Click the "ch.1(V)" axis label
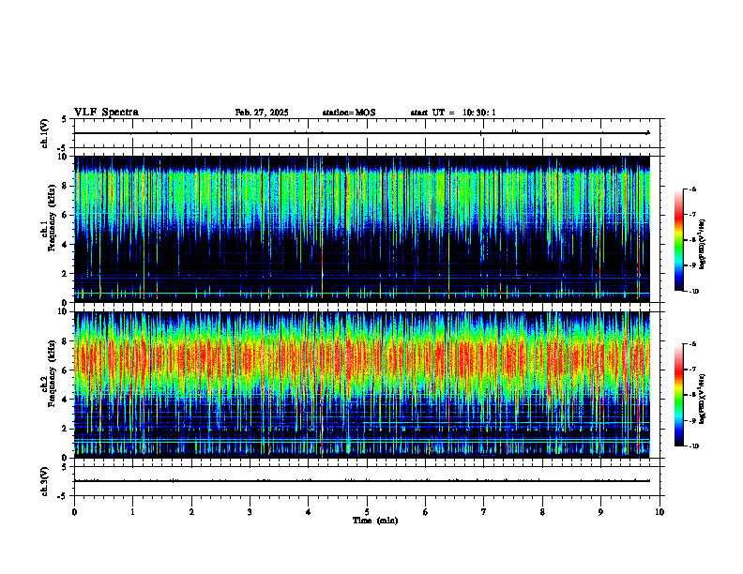 [44, 133]
